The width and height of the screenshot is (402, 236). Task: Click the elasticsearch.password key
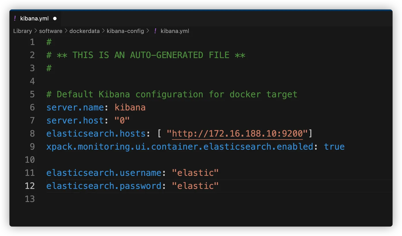click(104, 186)
